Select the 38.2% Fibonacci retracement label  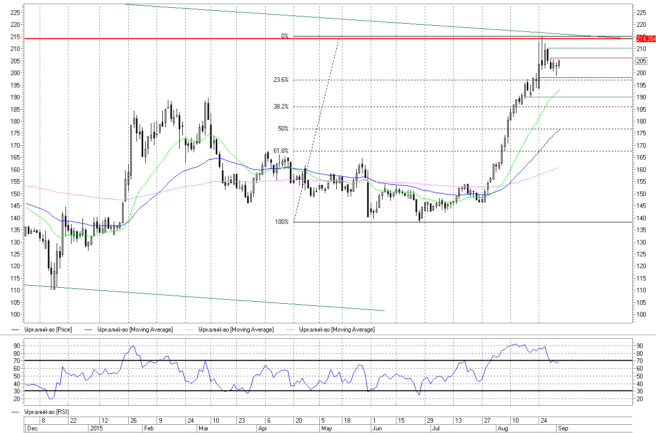tap(281, 107)
